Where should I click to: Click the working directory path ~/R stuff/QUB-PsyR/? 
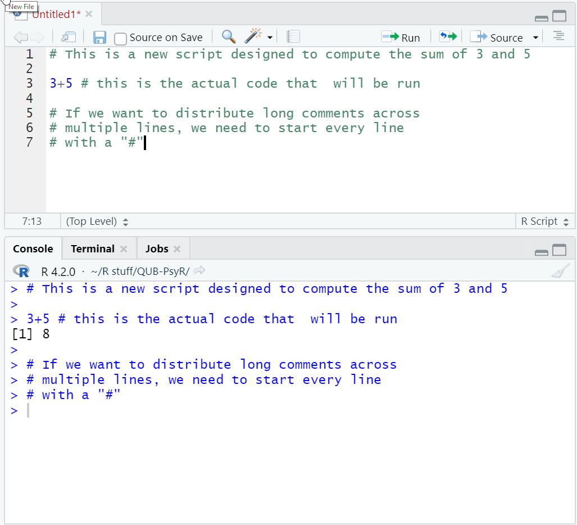[x=140, y=271]
